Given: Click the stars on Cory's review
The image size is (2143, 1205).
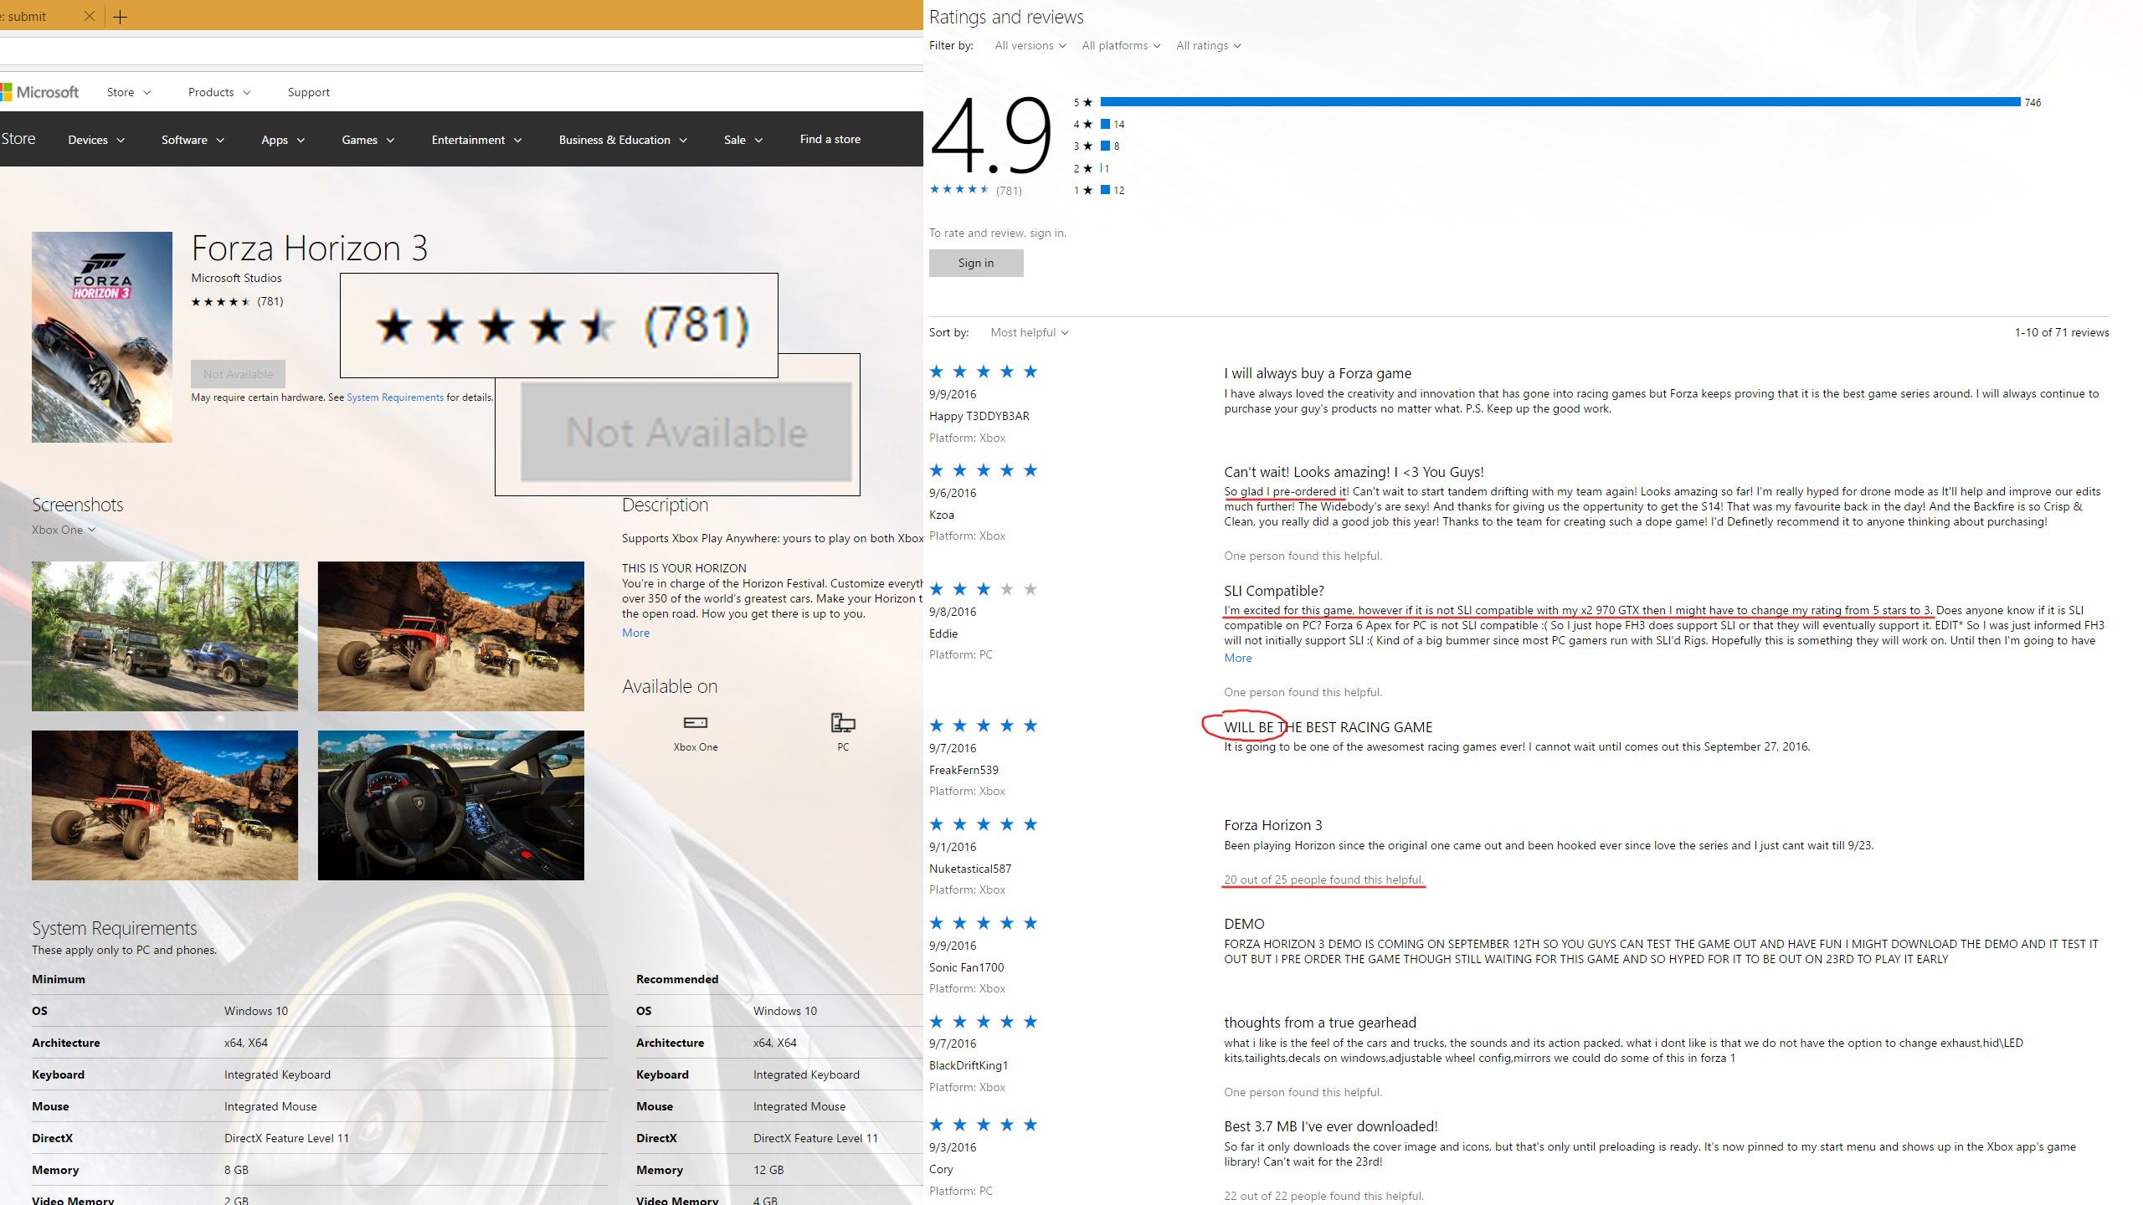Looking at the screenshot, I should [x=983, y=1126].
